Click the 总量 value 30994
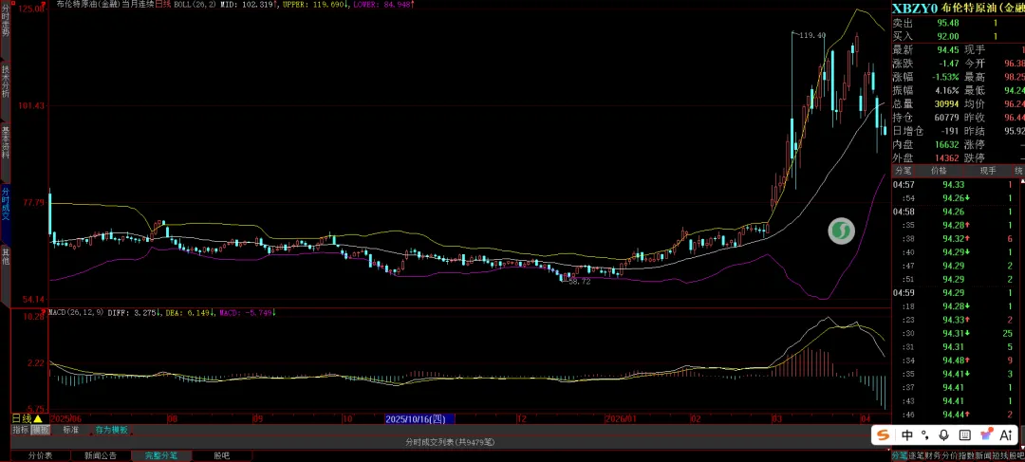 [947, 104]
